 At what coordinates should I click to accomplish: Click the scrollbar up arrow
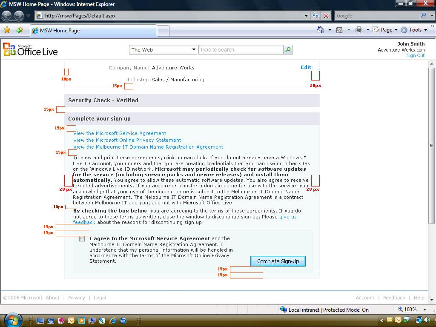(x=432, y=64)
